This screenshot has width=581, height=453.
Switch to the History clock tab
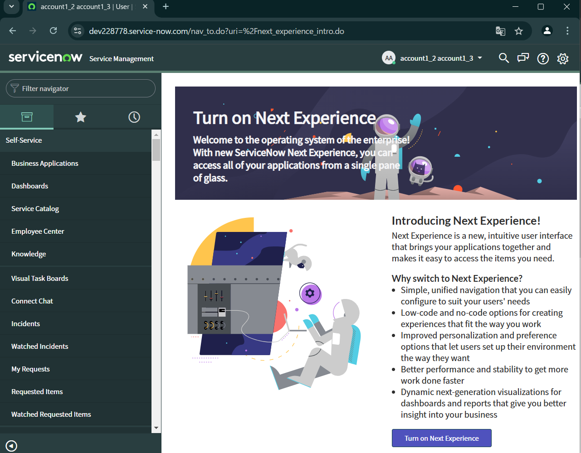[x=134, y=117]
